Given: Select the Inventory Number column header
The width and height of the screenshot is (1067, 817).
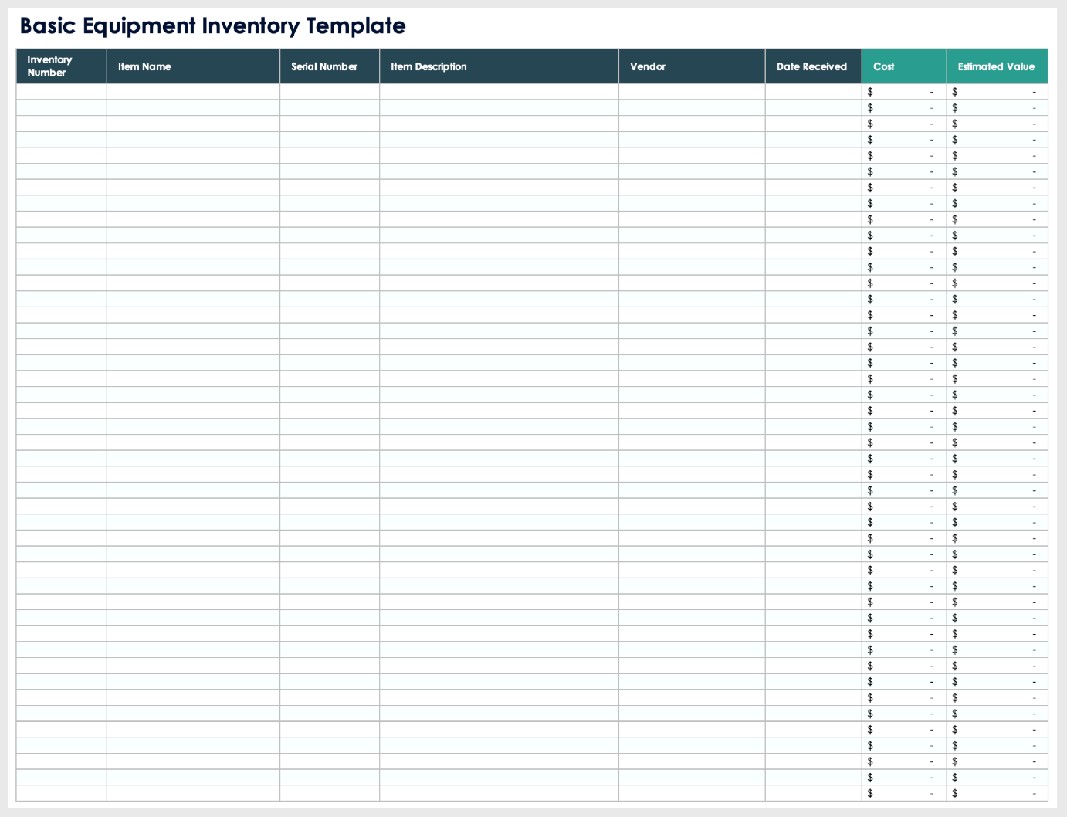Looking at the screenshot, I should [x=61, y=66].
